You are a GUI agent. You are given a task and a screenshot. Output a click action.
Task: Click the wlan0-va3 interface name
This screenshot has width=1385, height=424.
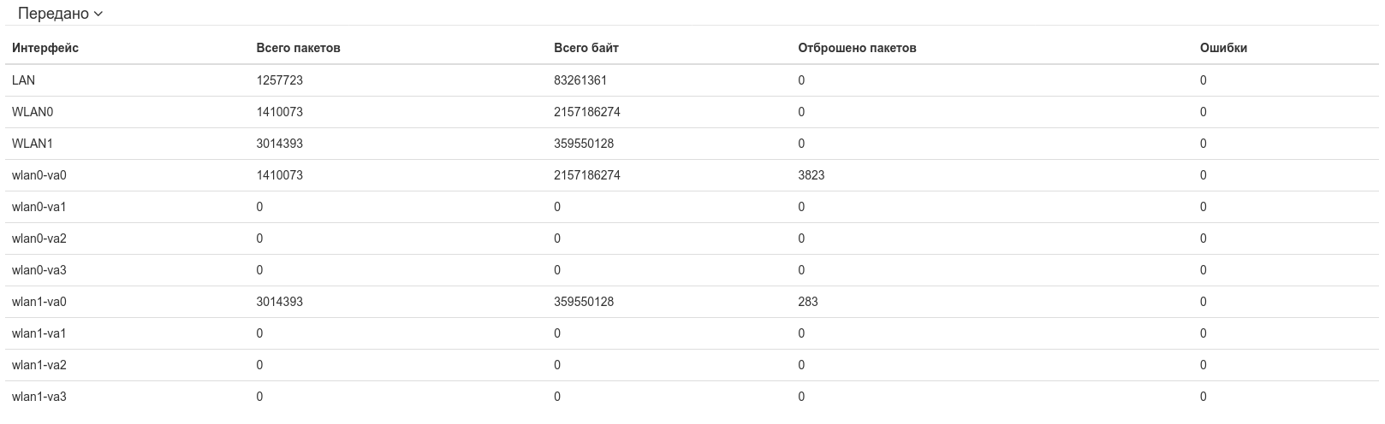39,270
